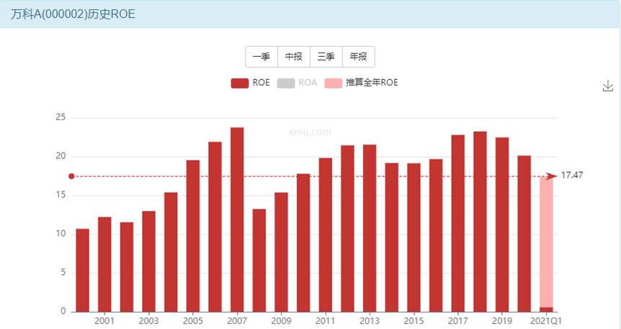Click the grey ROA legend swatch
621x329 pixels.
point(285,83)
